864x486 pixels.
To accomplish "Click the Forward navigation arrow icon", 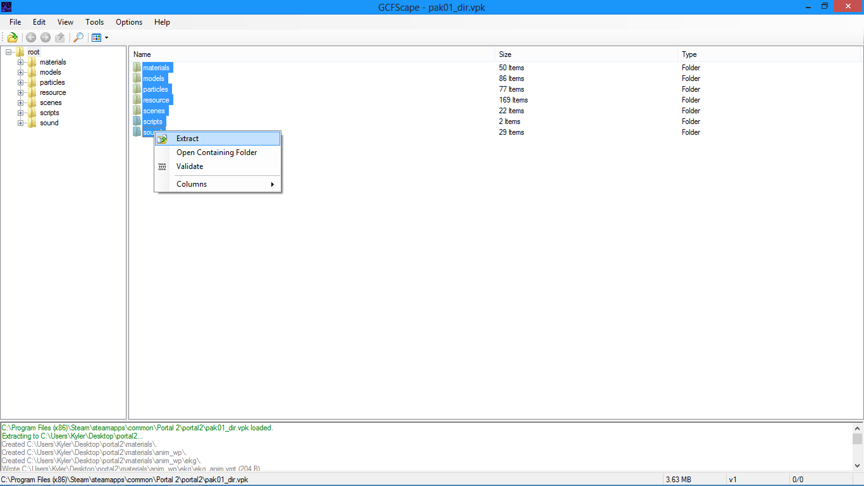I will click(46, 37).
